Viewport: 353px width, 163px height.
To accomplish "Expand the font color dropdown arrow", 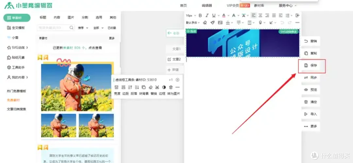I will (228, 16).
